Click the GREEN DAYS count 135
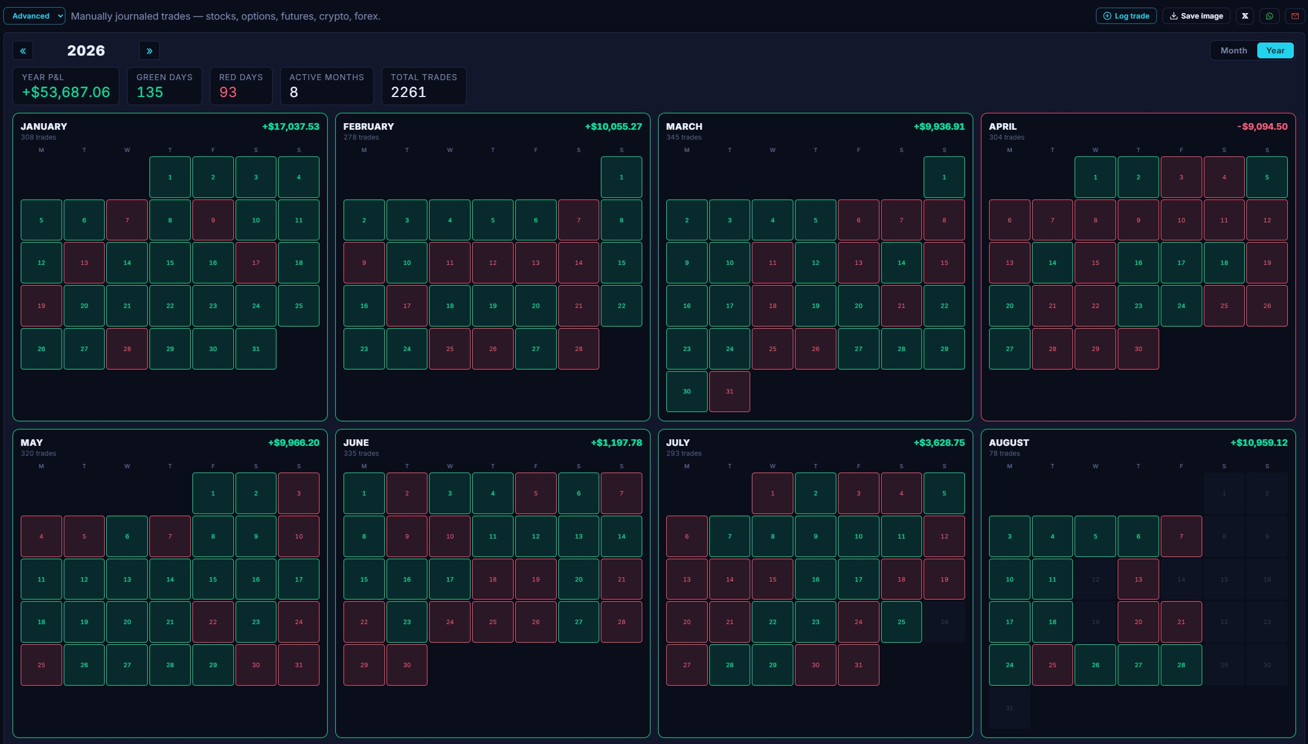1308x744 pixels. (150, 92)
